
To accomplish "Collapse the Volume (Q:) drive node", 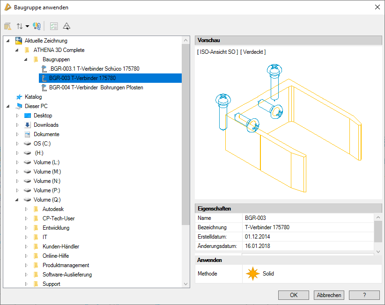I will pos(18,200).
